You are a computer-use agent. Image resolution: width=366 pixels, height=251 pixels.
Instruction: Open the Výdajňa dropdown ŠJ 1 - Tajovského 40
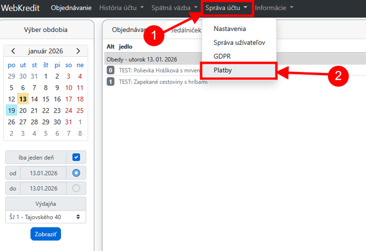point(46,217)
